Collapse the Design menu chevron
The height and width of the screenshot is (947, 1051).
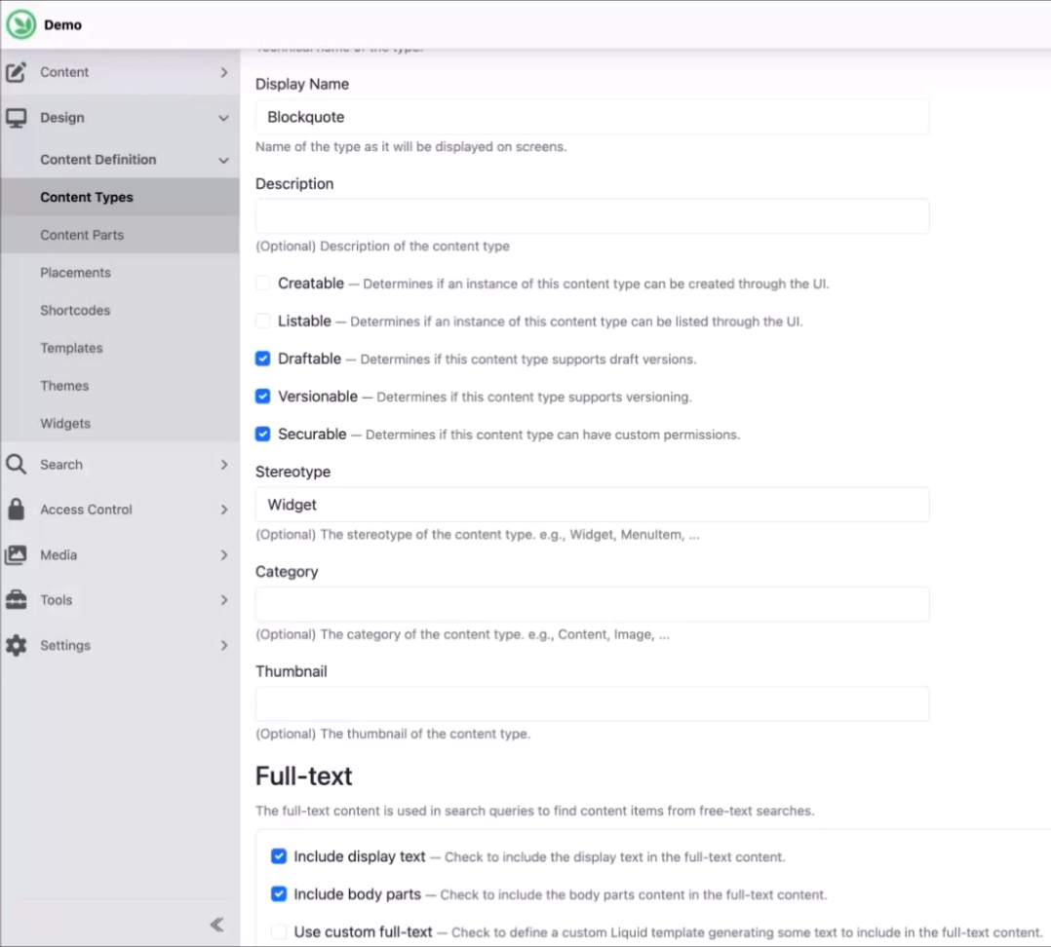224,118
